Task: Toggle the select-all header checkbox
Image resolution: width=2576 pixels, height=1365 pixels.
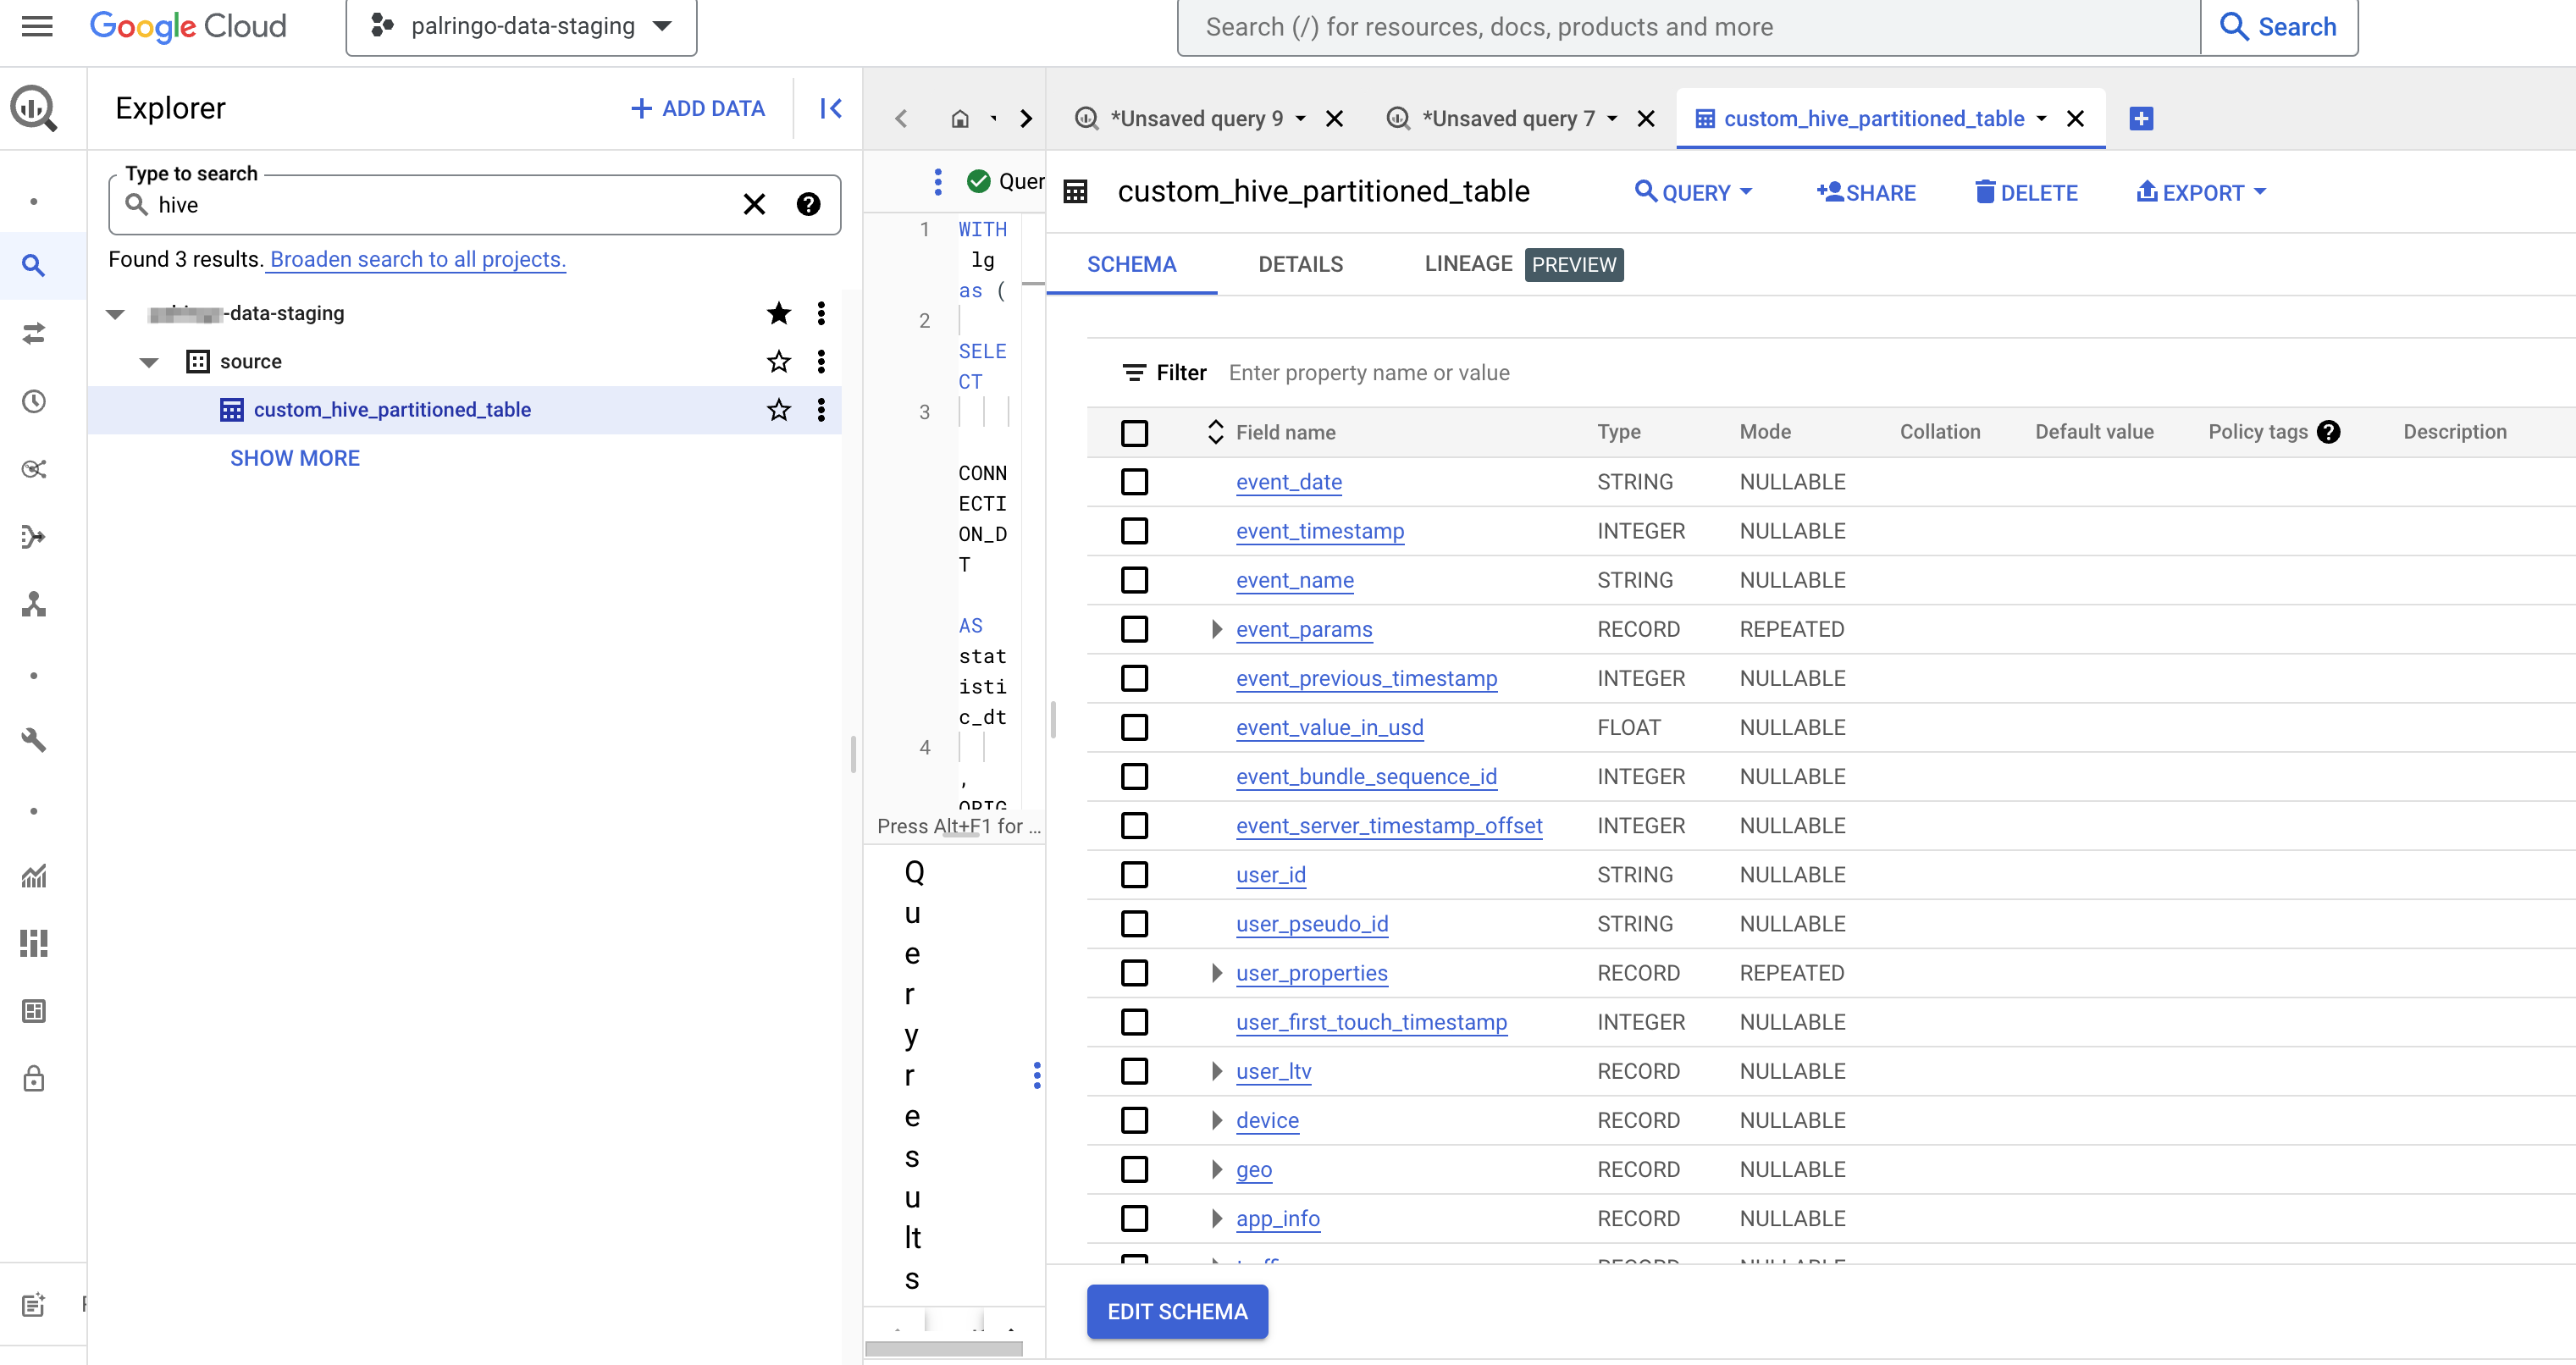Action: click(x=1134, y=433)
